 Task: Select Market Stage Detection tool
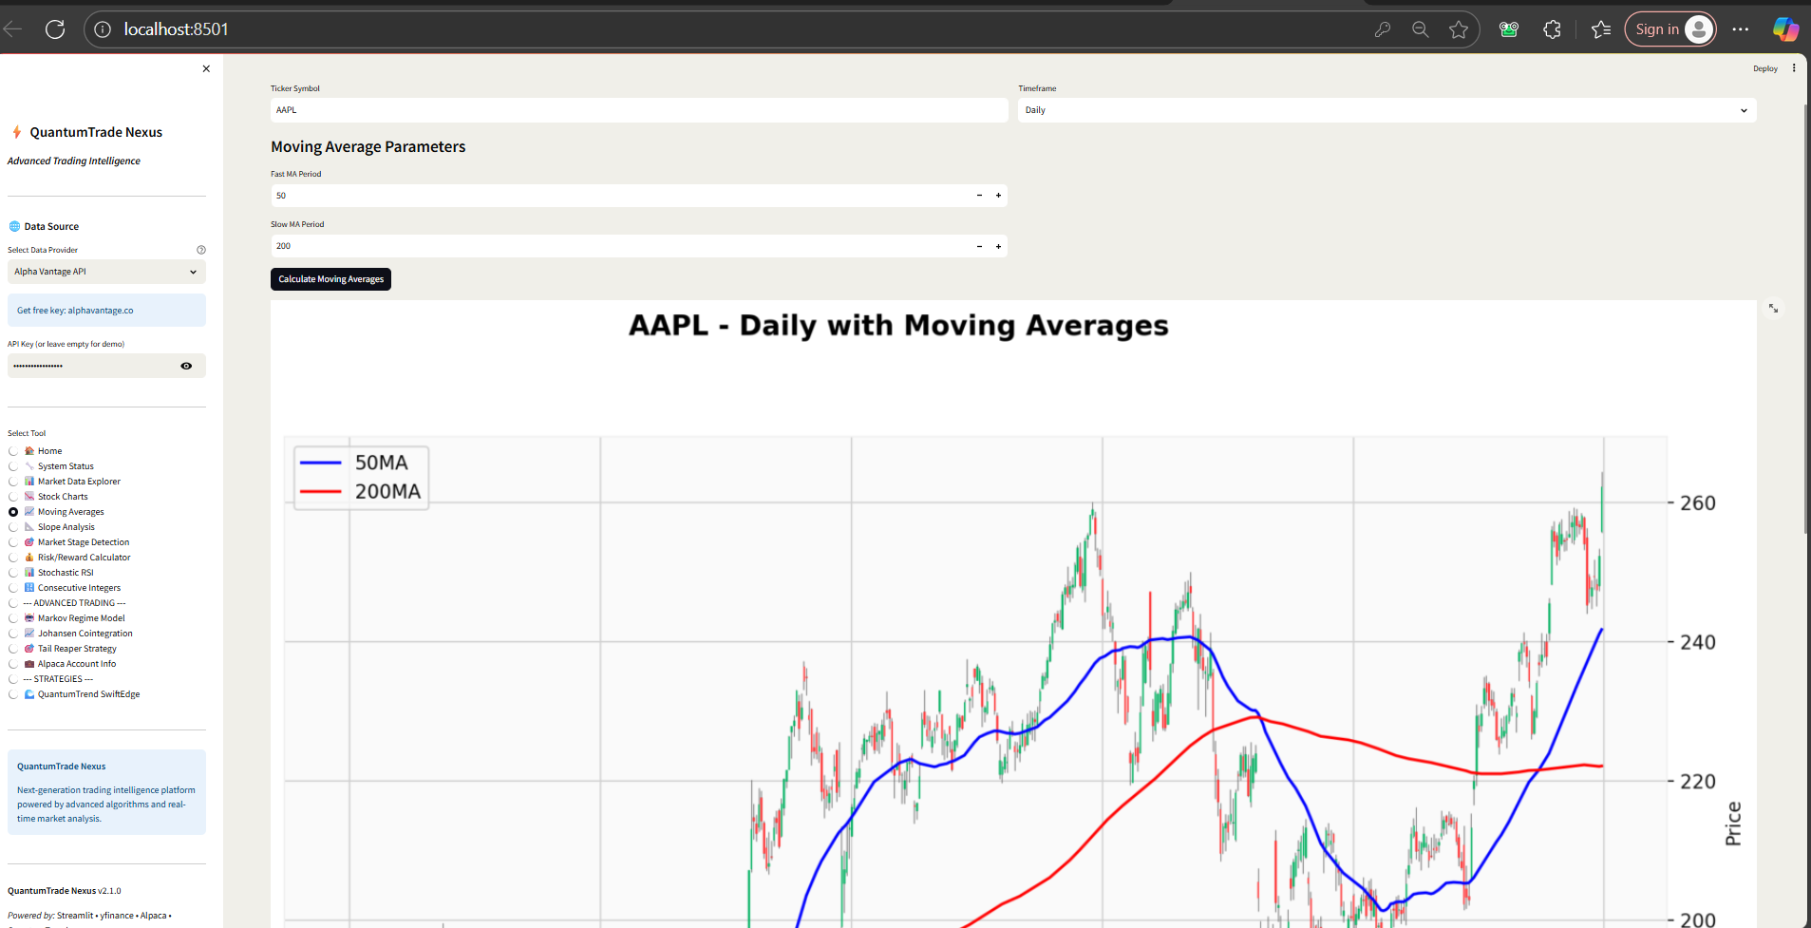pos(13,542)
